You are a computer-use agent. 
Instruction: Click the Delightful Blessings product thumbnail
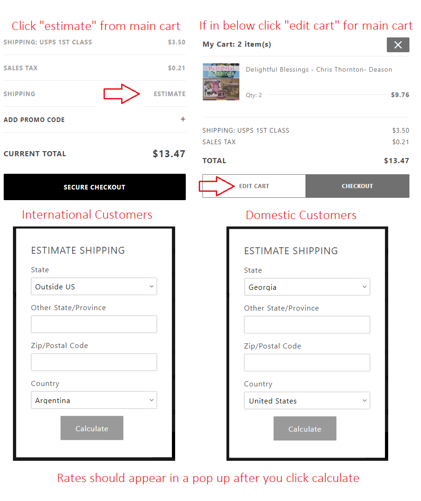[221, 82]
